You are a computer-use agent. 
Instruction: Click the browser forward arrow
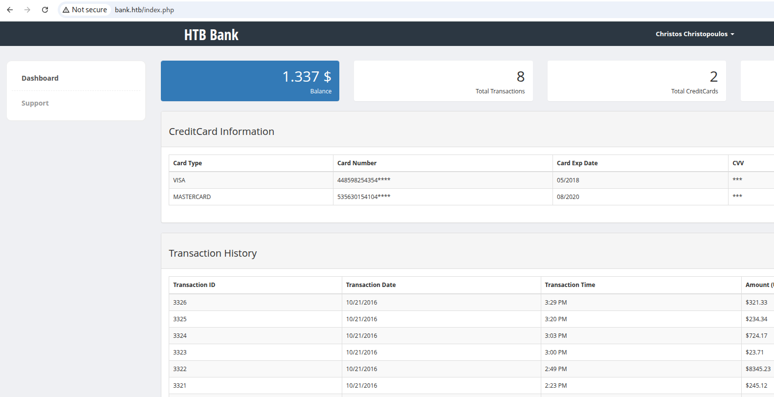pyautogui.click(x=27, y=10)
